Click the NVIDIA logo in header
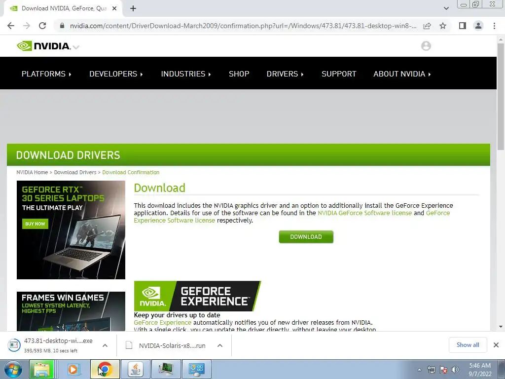The image size is (505, 379). (43, 46)
